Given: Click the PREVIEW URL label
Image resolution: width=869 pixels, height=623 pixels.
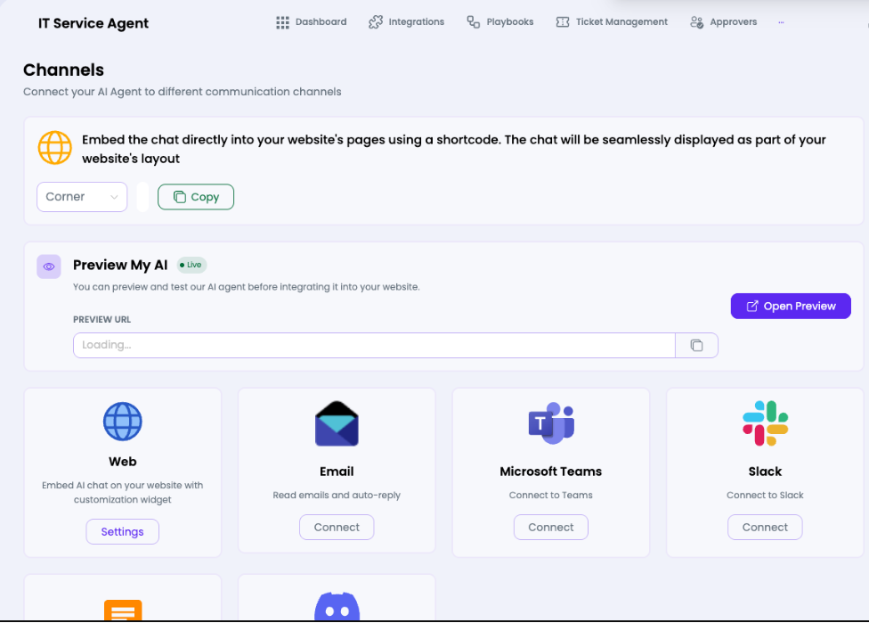Looking at the screenshot, I should 102,320.
